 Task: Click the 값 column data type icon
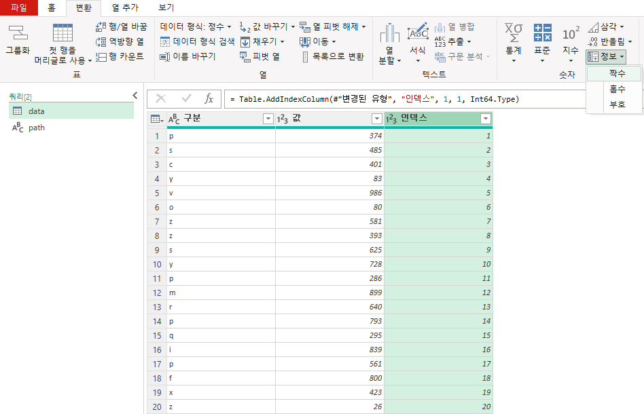(x=282, y=119)
